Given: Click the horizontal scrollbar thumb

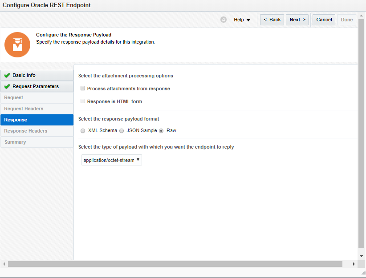Looking at the screenshot, I should coord(175,264).
